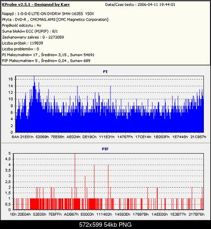
Task: Select the '20E04h' axis label
Action: (x=24, y=214)
